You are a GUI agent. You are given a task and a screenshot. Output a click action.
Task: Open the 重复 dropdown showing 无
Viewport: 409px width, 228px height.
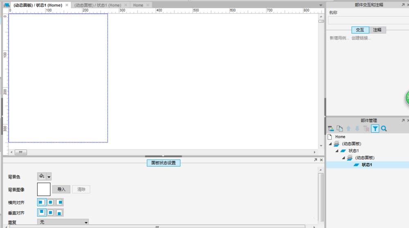pos(63,222)
